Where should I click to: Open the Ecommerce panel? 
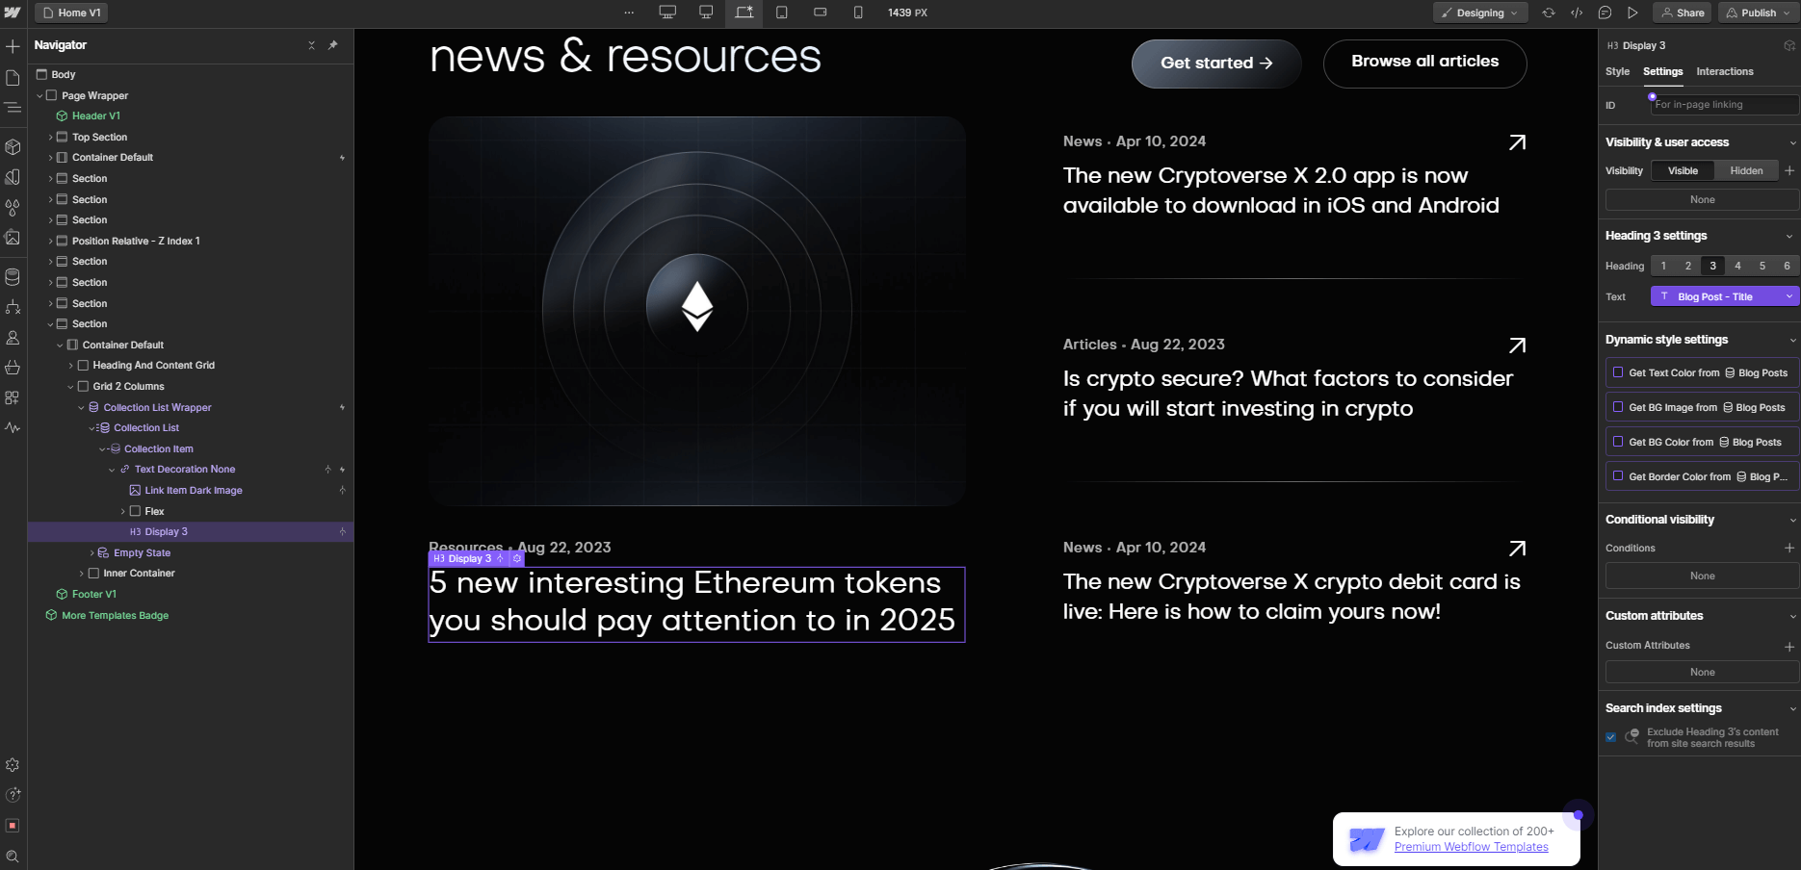(x=13, y=368)
